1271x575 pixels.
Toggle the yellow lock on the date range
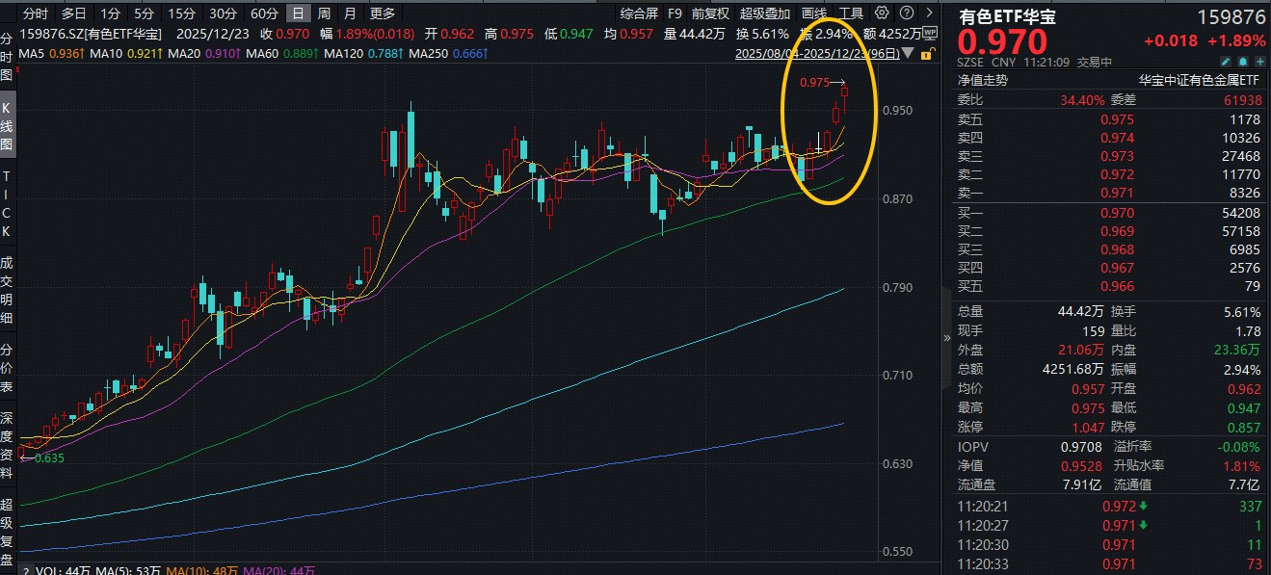pyautogui.click(x=926, y=54)
